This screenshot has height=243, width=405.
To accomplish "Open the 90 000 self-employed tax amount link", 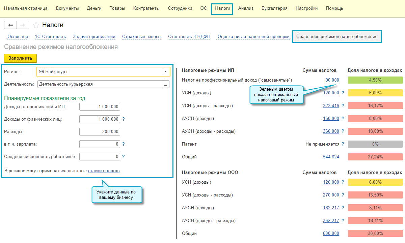I will point(332,80).
